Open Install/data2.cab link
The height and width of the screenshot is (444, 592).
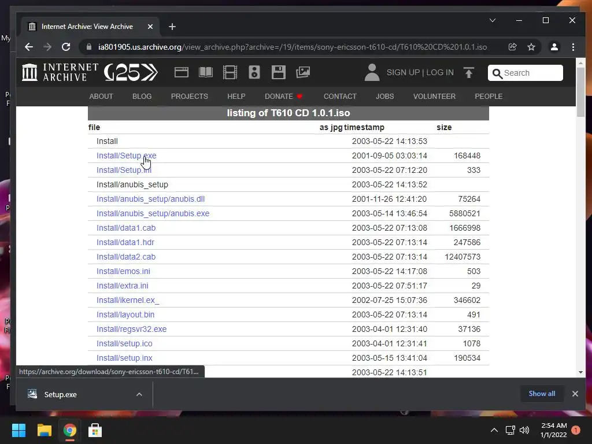(x=125, y=257)
